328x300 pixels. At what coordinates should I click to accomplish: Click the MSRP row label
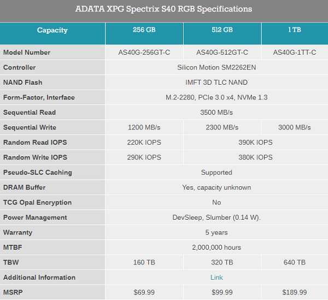point(13,292)
